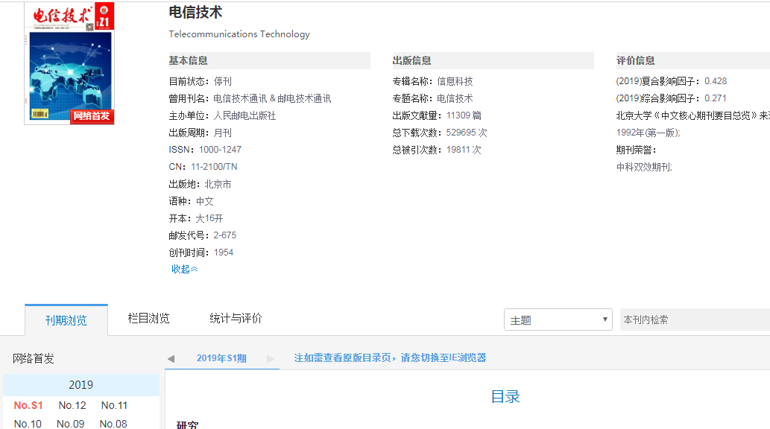The height and width of the screenshot is (429, 770).
Task: Select issue No.11
Action: click(115, 405)
